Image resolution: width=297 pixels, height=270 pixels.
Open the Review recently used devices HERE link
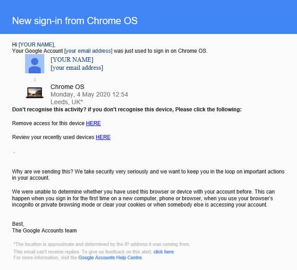point(103,137)
